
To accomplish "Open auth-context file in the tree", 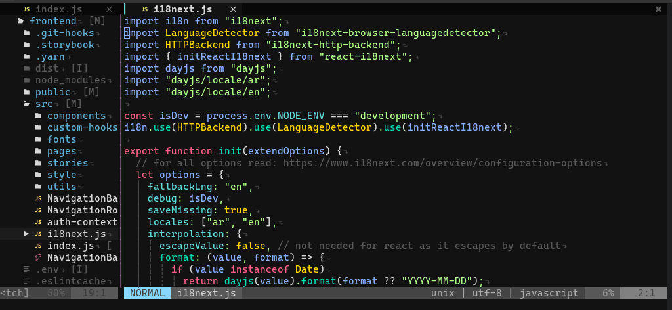I will (82, 222).
